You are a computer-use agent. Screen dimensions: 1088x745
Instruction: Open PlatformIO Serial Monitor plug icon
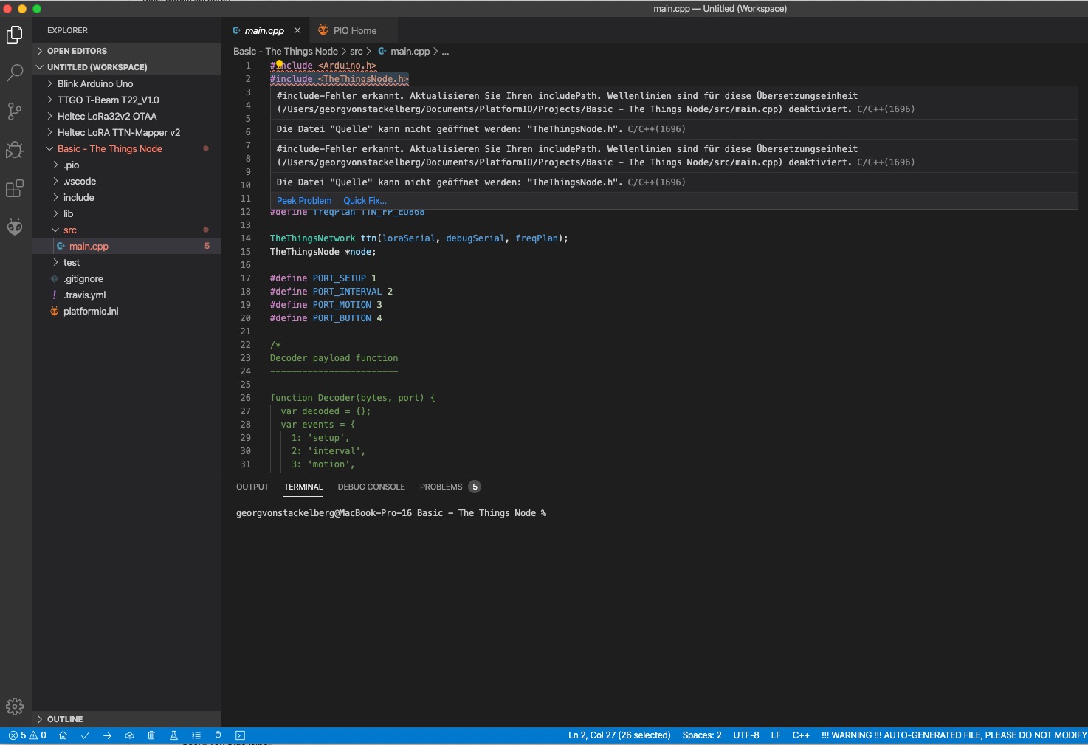218,735
